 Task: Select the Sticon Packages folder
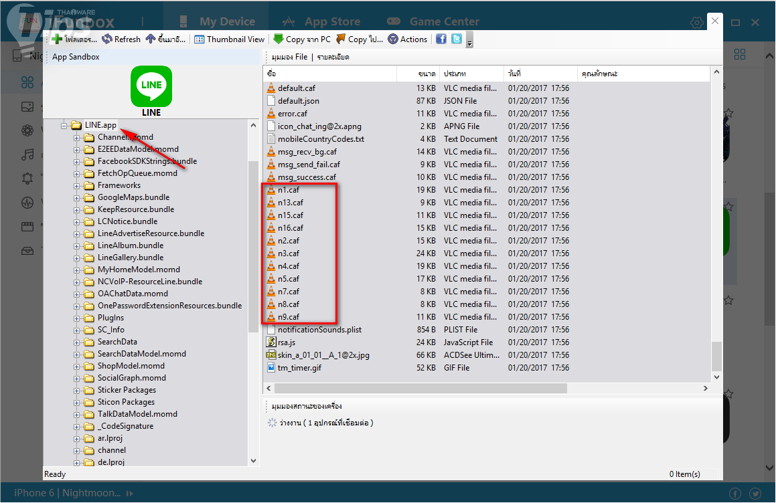126,401
